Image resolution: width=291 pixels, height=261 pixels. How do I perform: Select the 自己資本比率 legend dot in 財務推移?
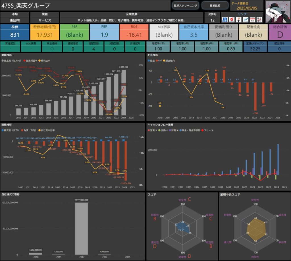click(x=39, y=130)
